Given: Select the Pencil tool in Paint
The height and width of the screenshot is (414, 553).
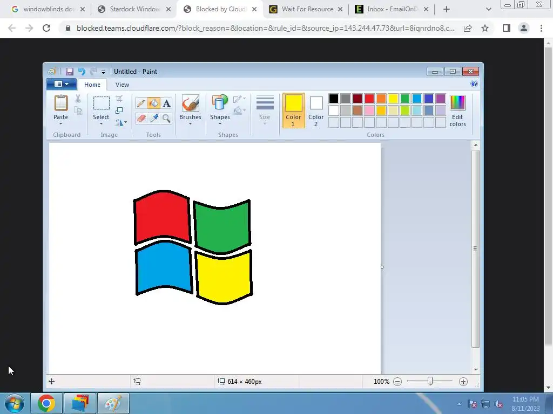Looking at the screenshot, I should 141,103.
